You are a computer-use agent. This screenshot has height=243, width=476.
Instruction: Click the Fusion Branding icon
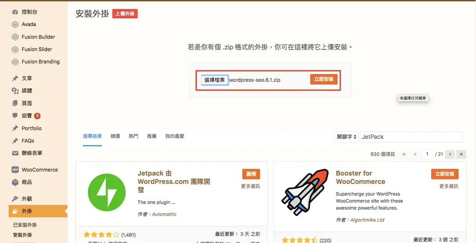(x=15, y=62)
